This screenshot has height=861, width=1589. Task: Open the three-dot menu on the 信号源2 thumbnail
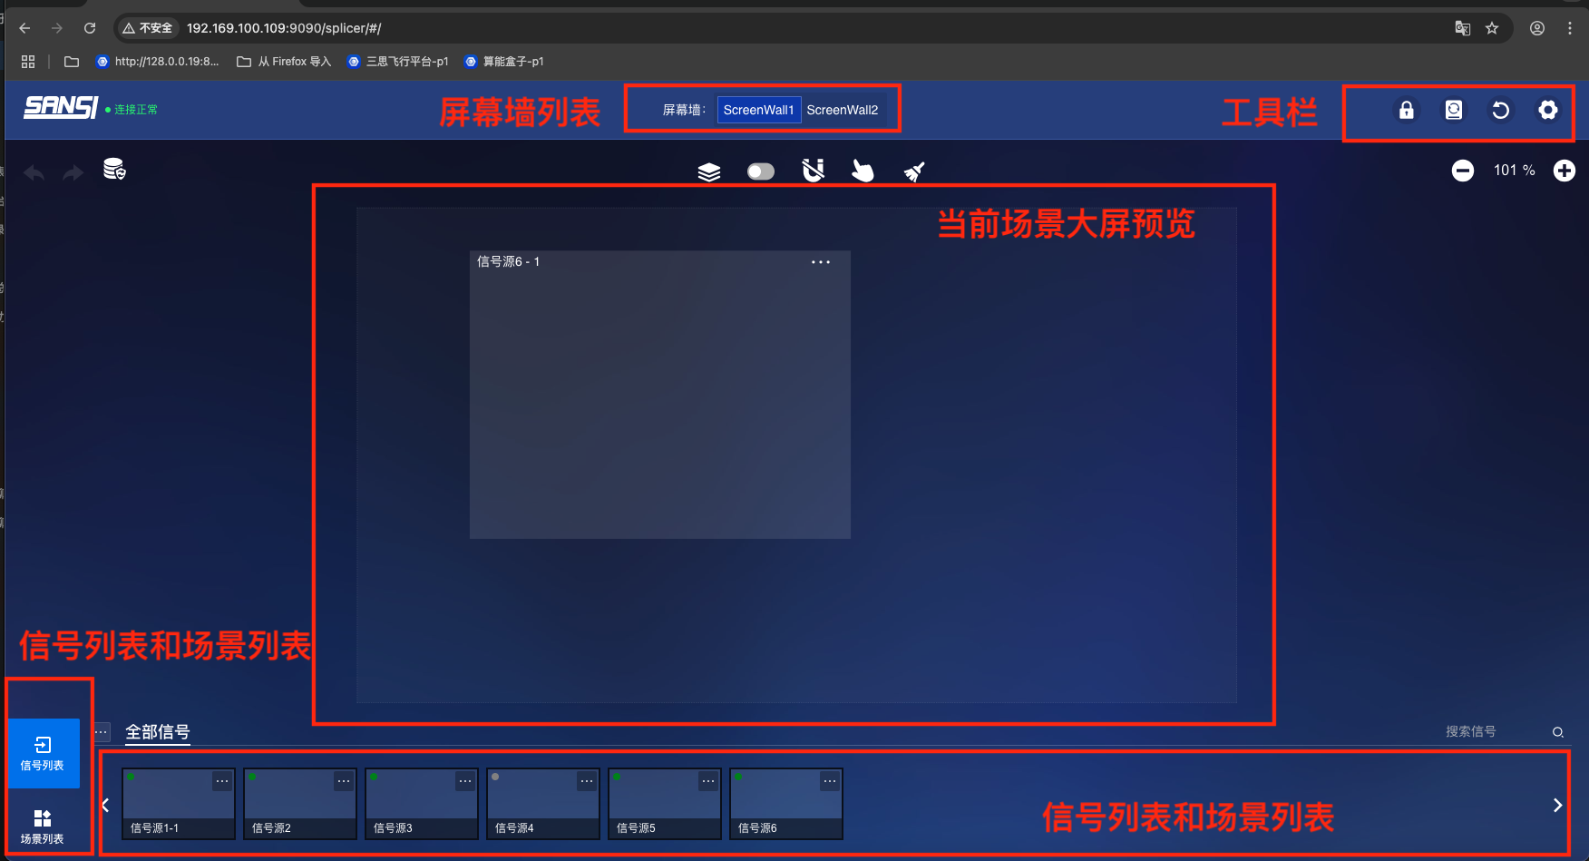click(344, 781)
